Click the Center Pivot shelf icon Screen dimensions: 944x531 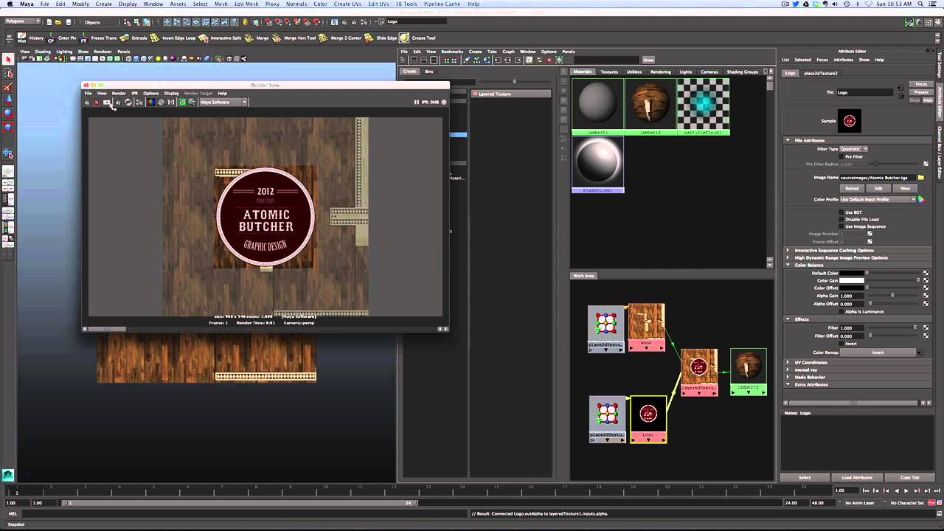click(x=52, y=38)
